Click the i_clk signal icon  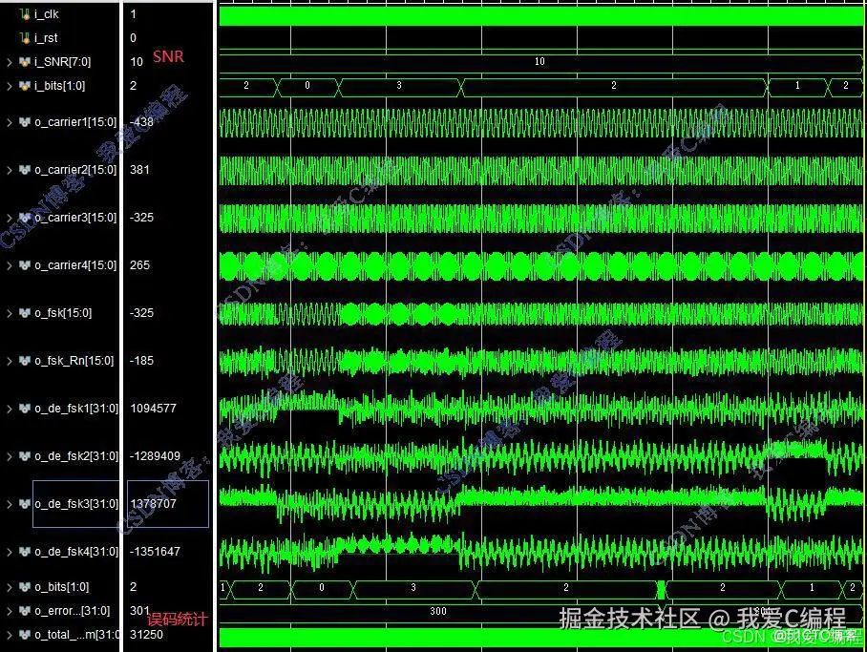coord(24,13)
